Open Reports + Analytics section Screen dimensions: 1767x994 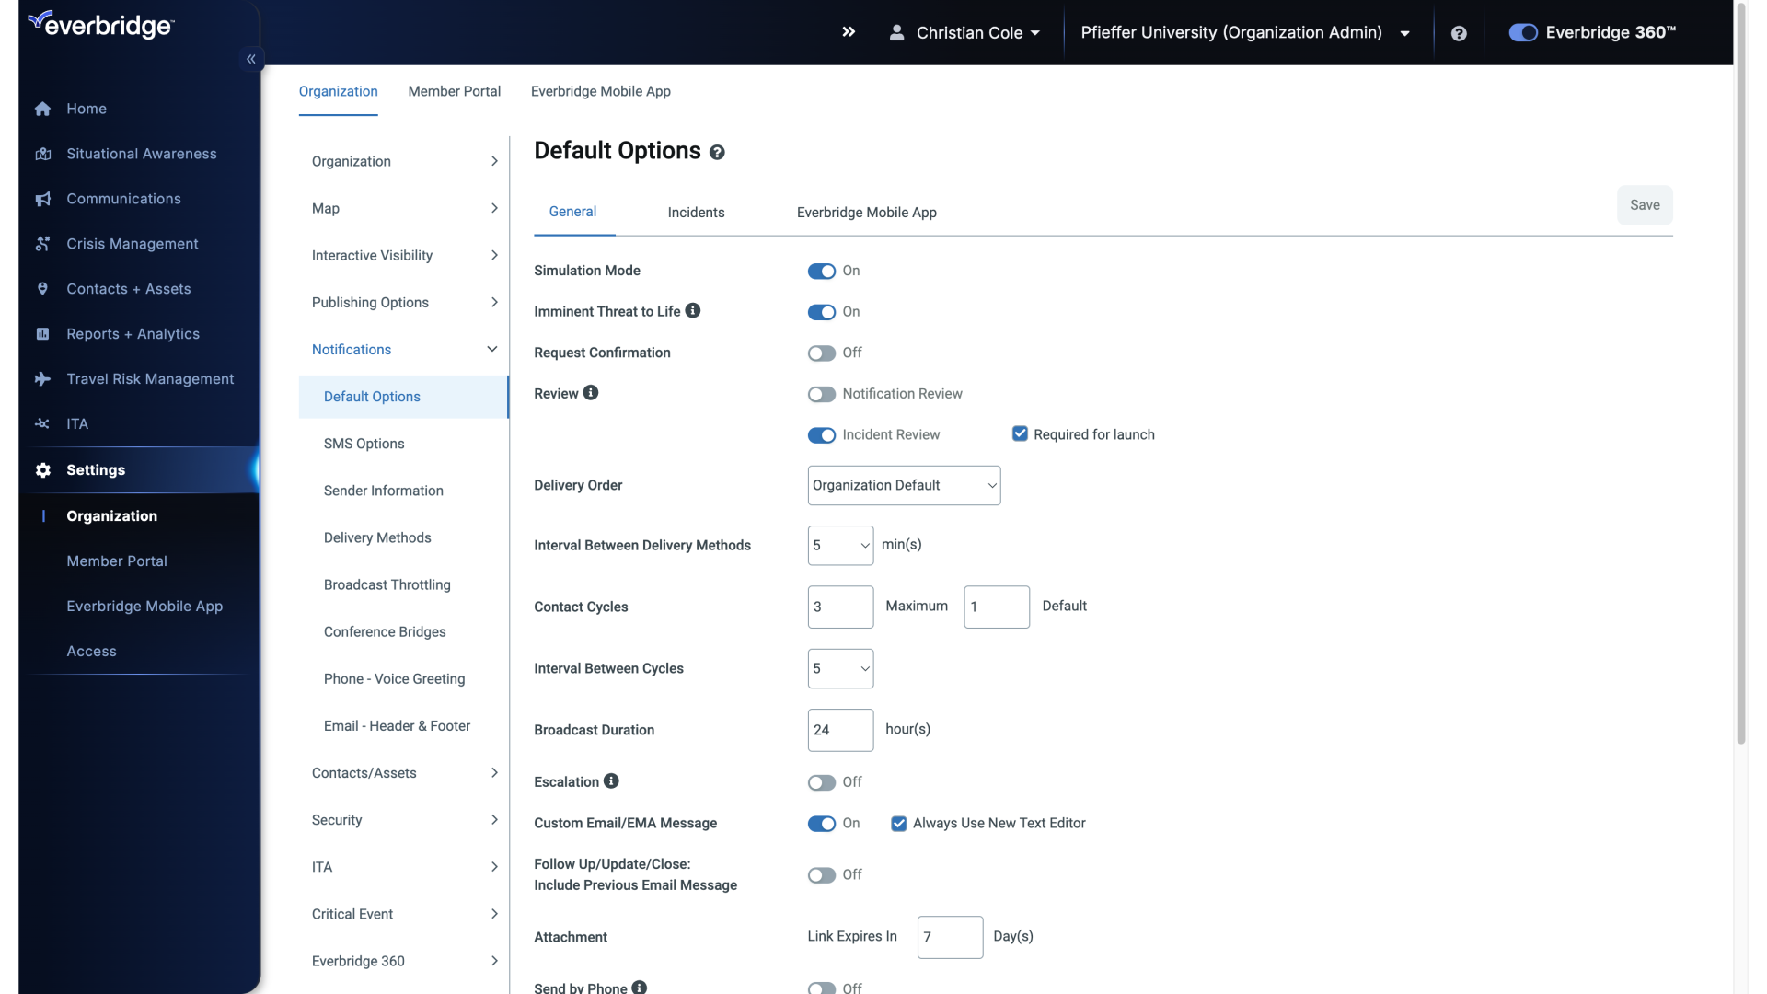click(x=133, y=332)
